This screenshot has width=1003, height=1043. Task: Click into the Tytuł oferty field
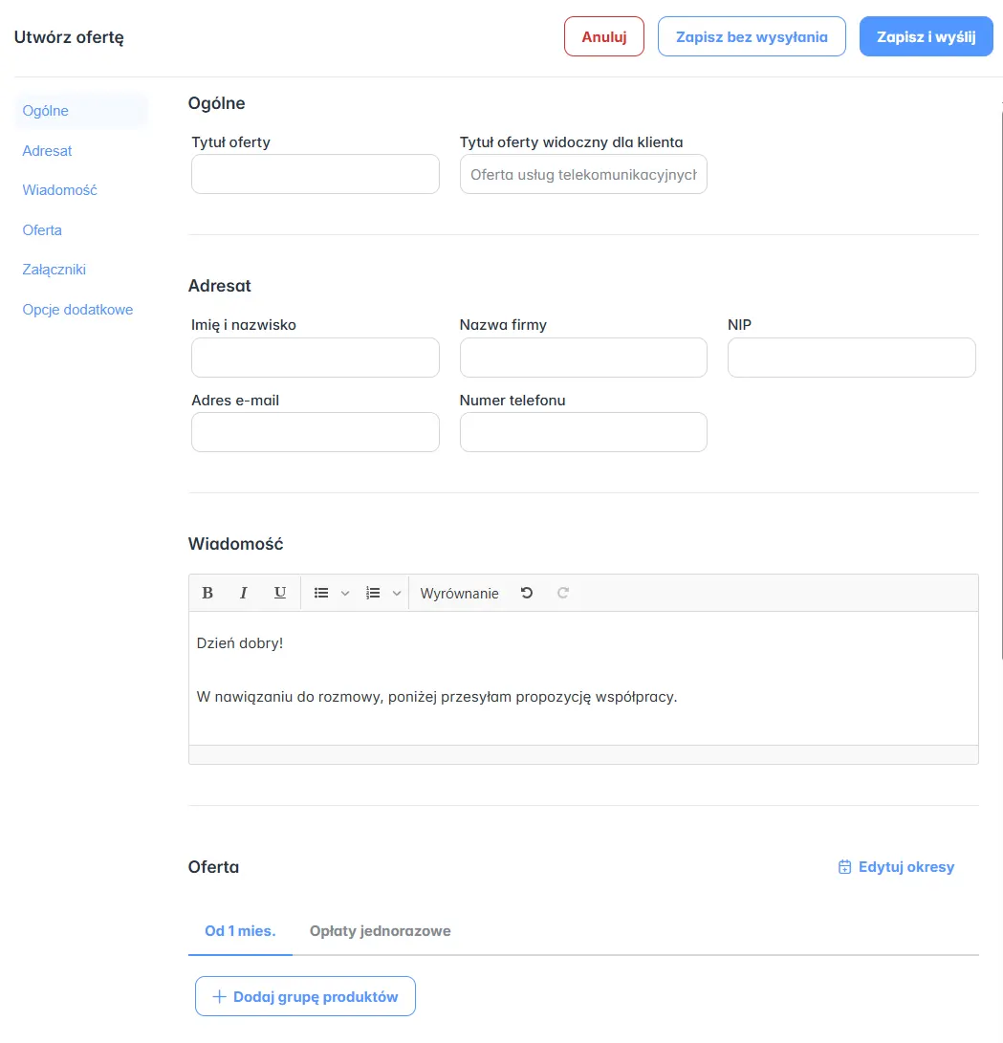[315, 175]
